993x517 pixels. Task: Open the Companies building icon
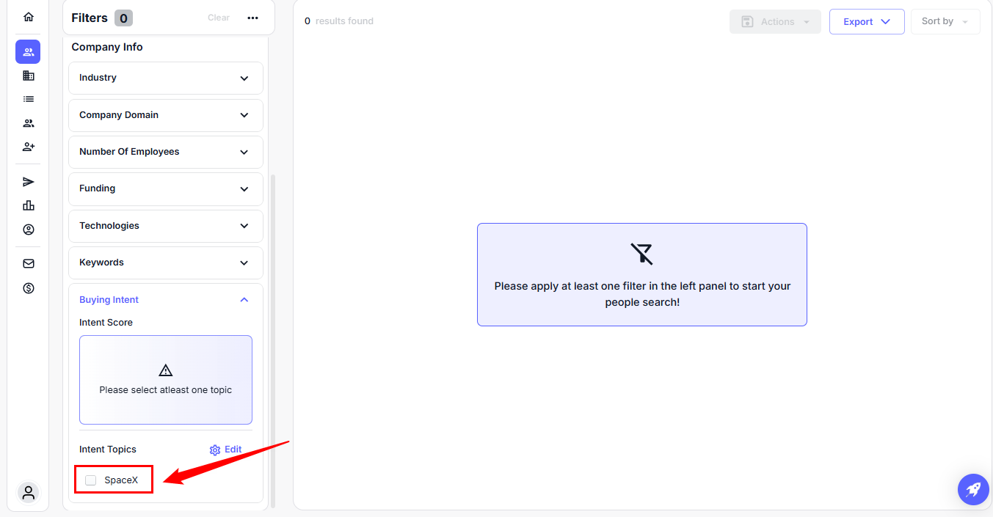[29, 76]
